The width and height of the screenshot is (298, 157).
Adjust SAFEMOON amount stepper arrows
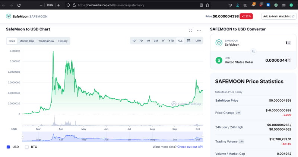[289, 43]
